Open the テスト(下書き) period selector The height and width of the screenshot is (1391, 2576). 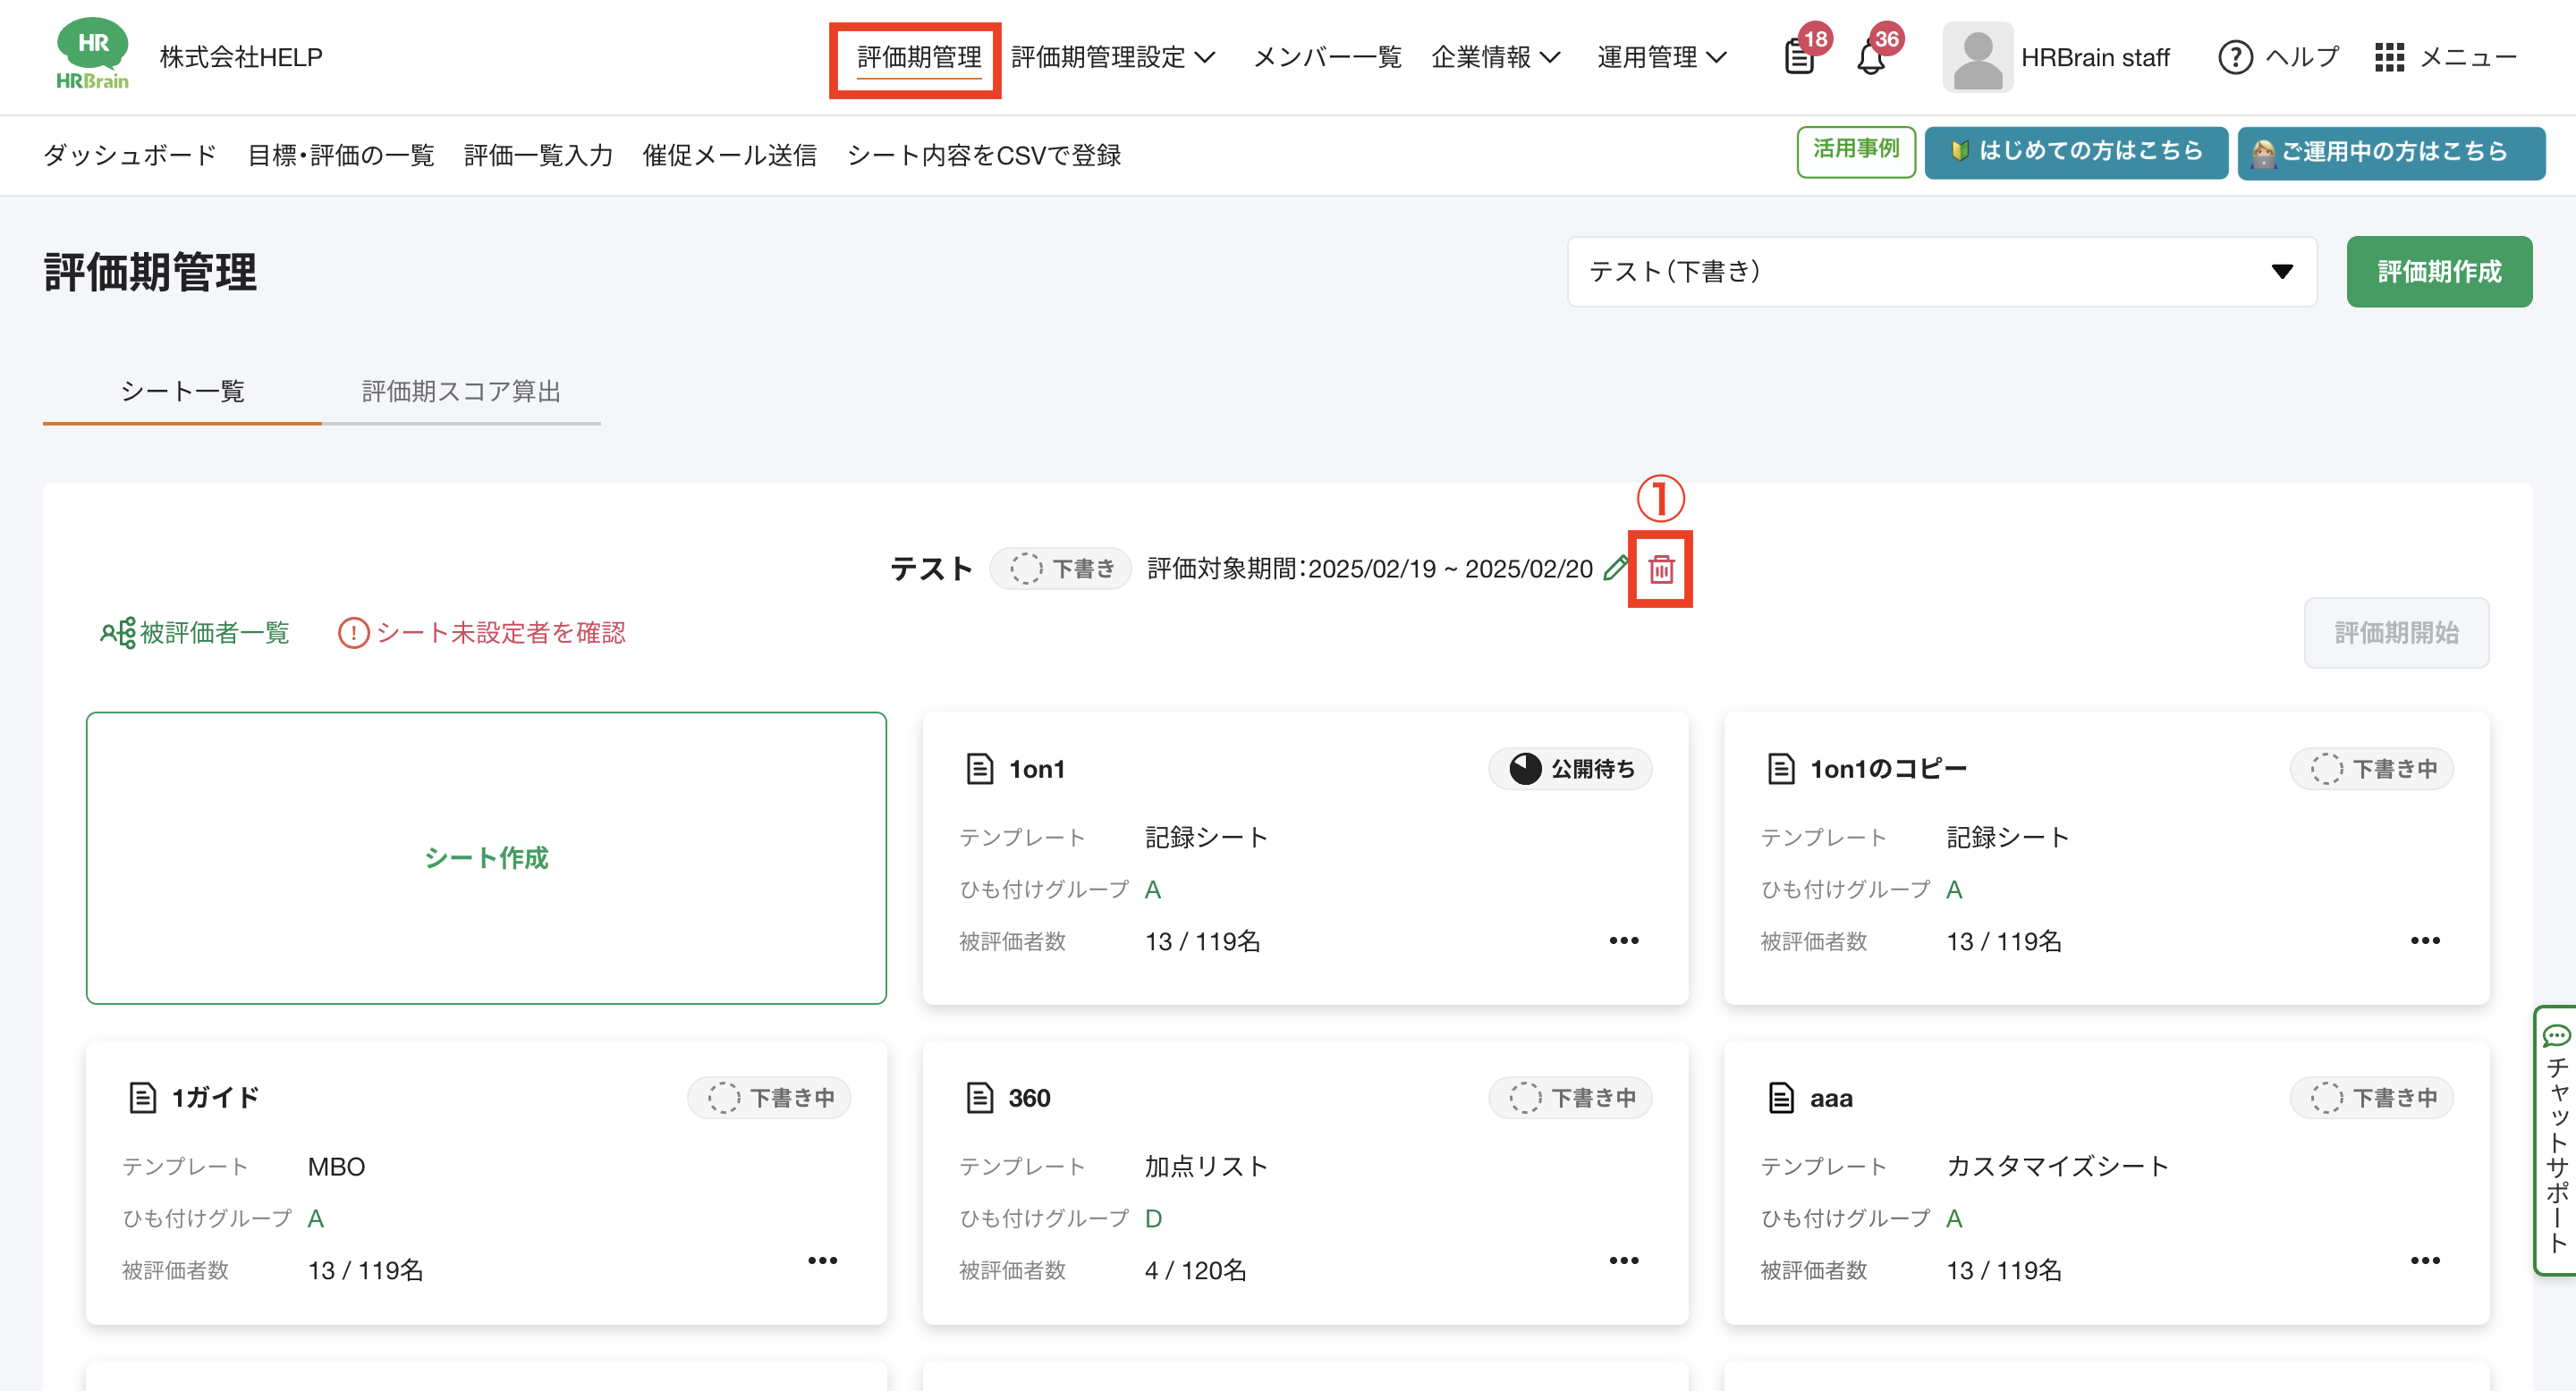click(x=1941, y=272)
